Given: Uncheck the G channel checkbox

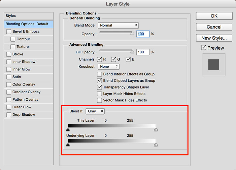Looking at the screenshot, I should coord(114,59).
